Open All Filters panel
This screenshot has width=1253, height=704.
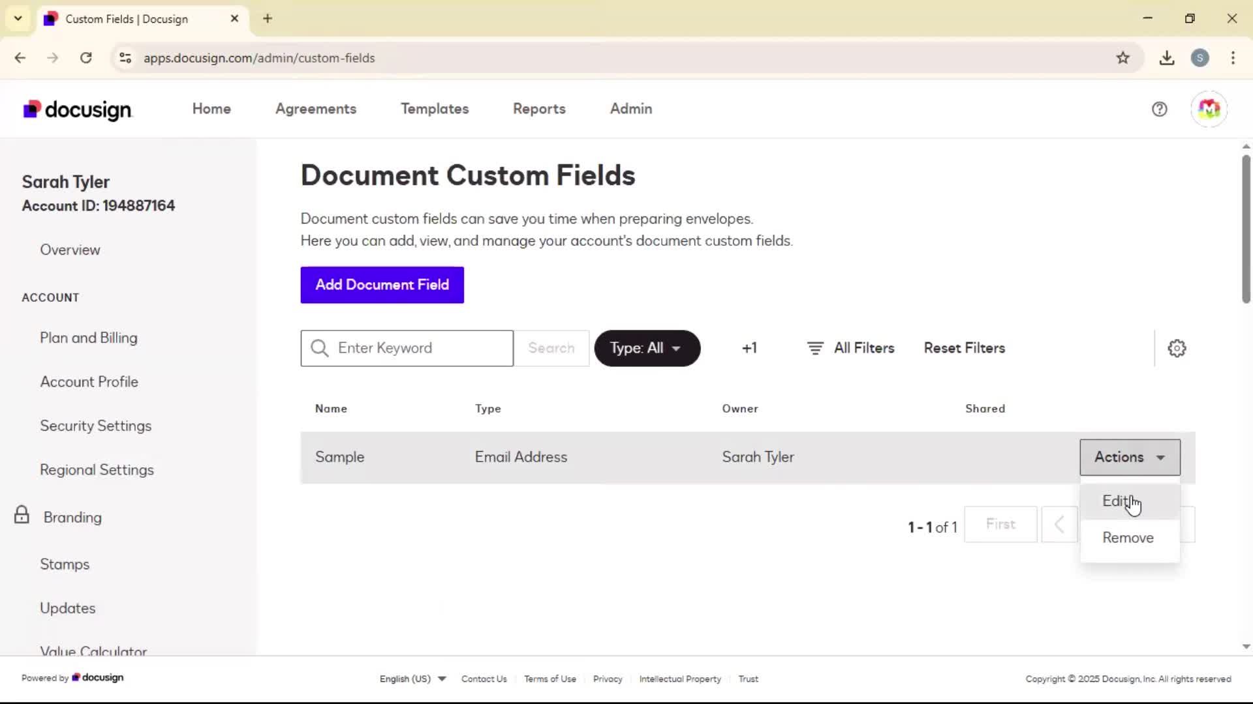[x=850, y=348]
